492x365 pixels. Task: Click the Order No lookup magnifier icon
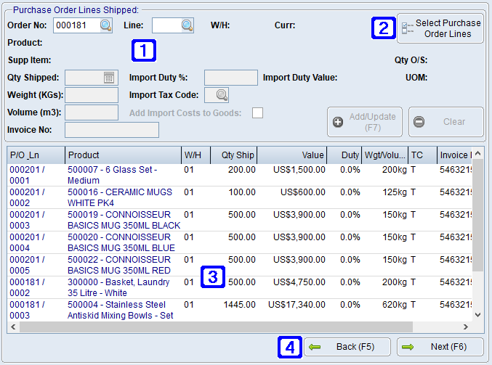tap(106, 25)
